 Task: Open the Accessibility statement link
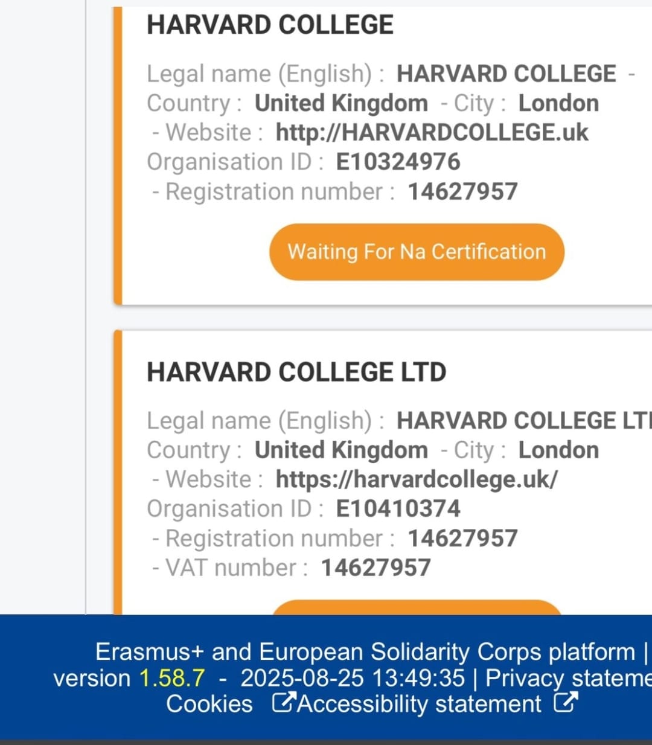[420, 704]
